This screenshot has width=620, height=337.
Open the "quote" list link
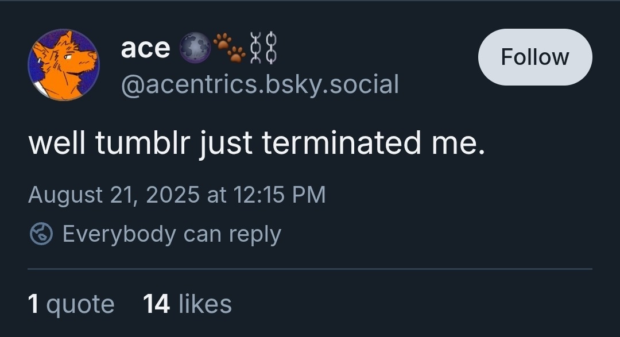[80, 304]
